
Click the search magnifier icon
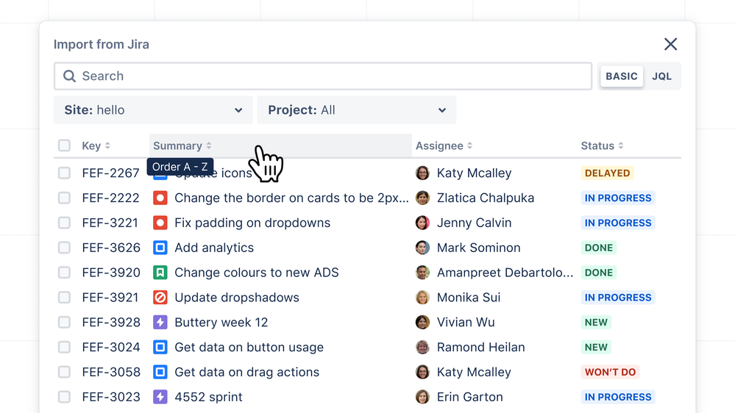pos(69,76)
